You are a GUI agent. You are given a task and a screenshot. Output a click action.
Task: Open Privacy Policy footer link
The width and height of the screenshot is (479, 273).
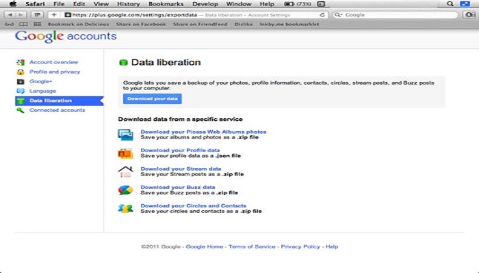tap(300, 247)
